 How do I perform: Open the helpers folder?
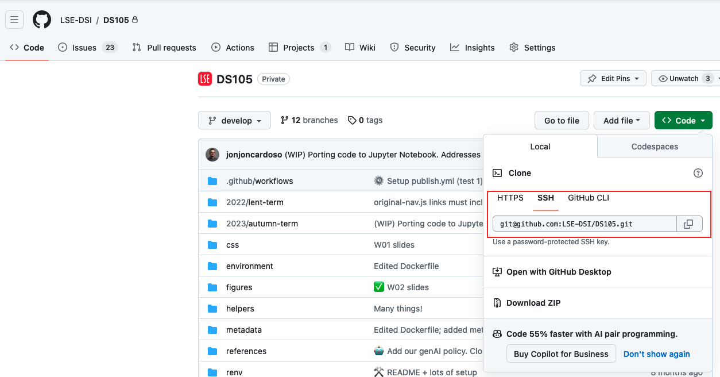coord(240,309)
